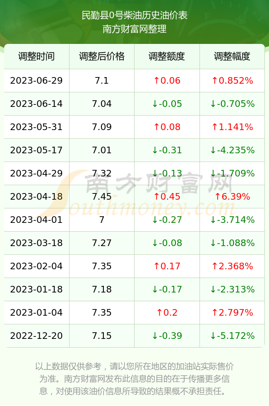The image size is (269, 406).
Task: Click the ↓-2.313% percentage cell
Action: click(x=232, y=289)
